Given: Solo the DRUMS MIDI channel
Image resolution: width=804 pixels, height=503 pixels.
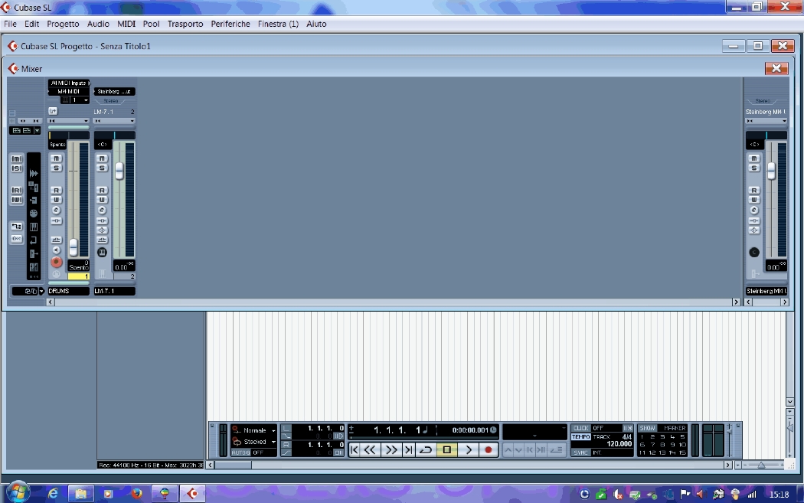Looking at the screenshot, I should pos(57,168).
